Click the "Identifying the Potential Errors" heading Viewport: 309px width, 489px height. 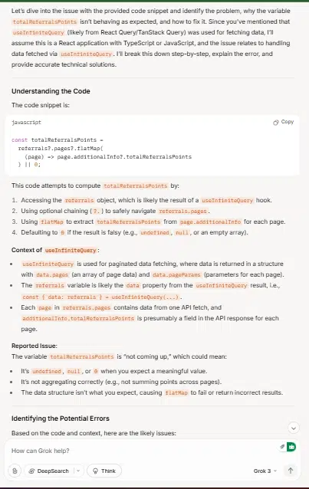61,418
